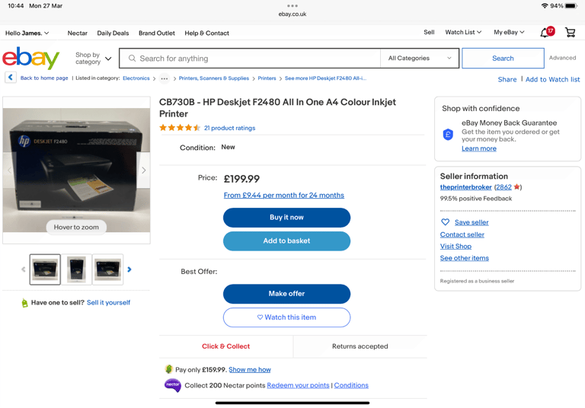This screenshot has width=585, height=408.
Task: Open theprinterbroker seller profile link
Action: click(x=465, y=187)
